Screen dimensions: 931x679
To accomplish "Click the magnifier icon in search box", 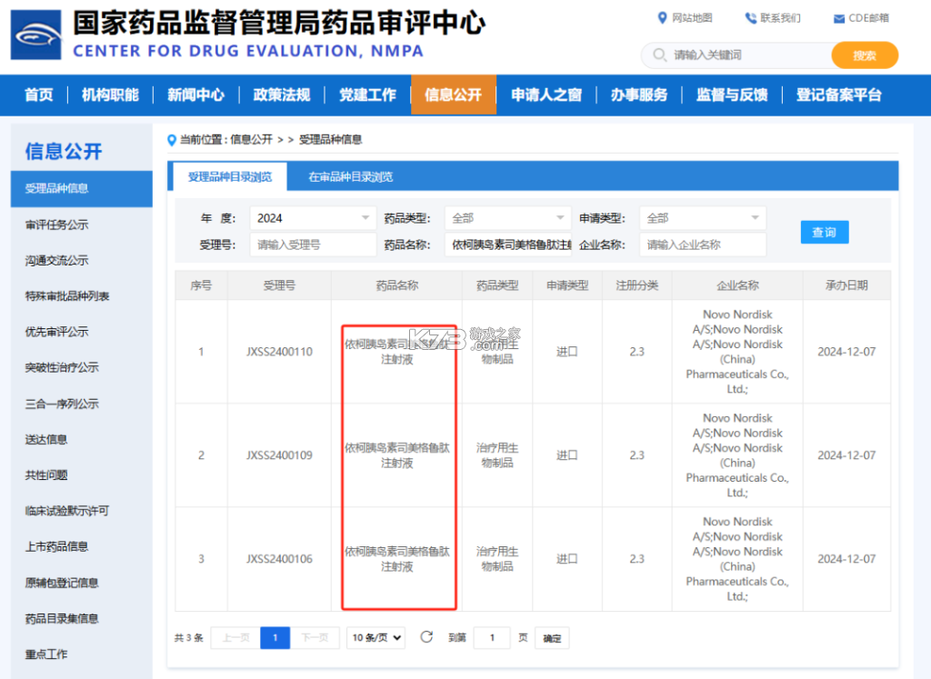I will [659, 55].
